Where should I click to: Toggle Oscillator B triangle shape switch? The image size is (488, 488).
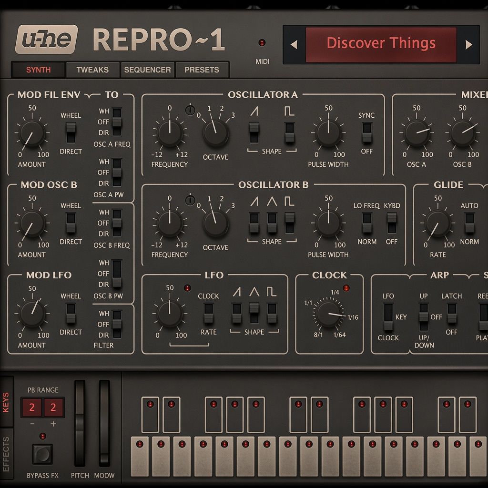(x=272, y=223)
